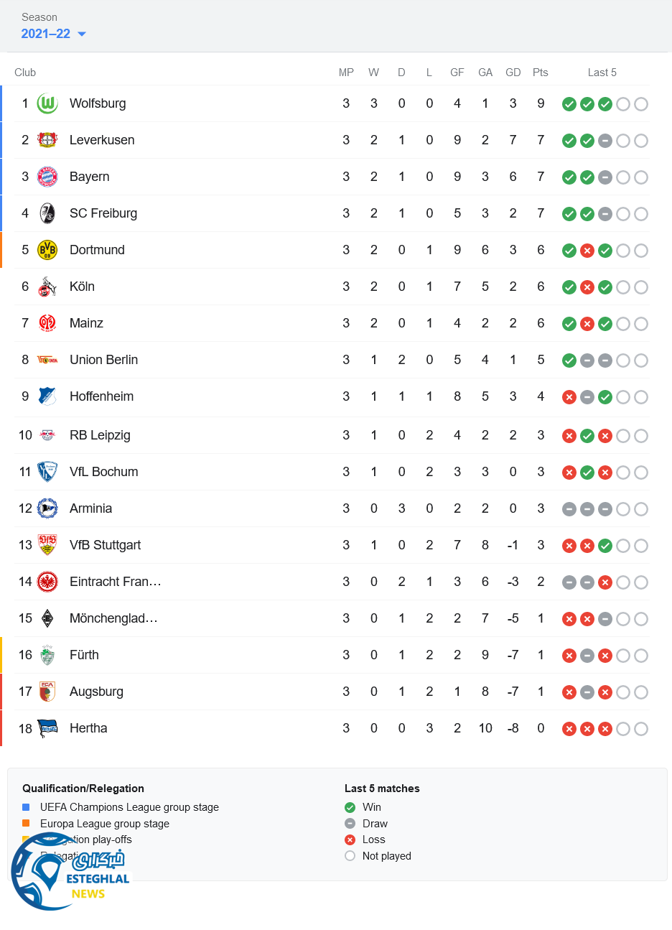Click the Dortmund BVB logo
The height and width of the screenshot is (930, 672).
[47, 250]
